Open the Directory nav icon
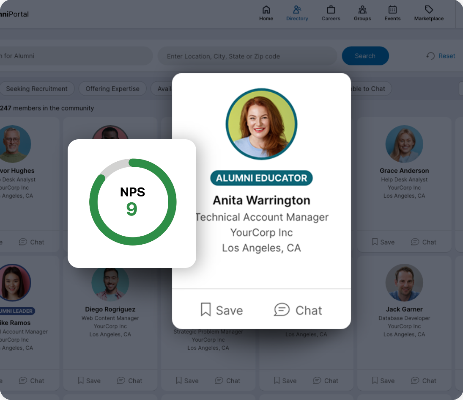This screenshot has width=463, height=400. pyautogui.click(x=297, y=10)
